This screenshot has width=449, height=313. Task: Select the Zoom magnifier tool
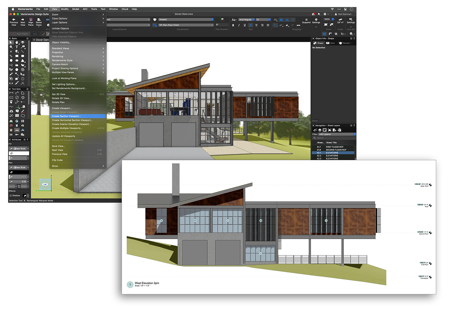[x=11, y=47]
